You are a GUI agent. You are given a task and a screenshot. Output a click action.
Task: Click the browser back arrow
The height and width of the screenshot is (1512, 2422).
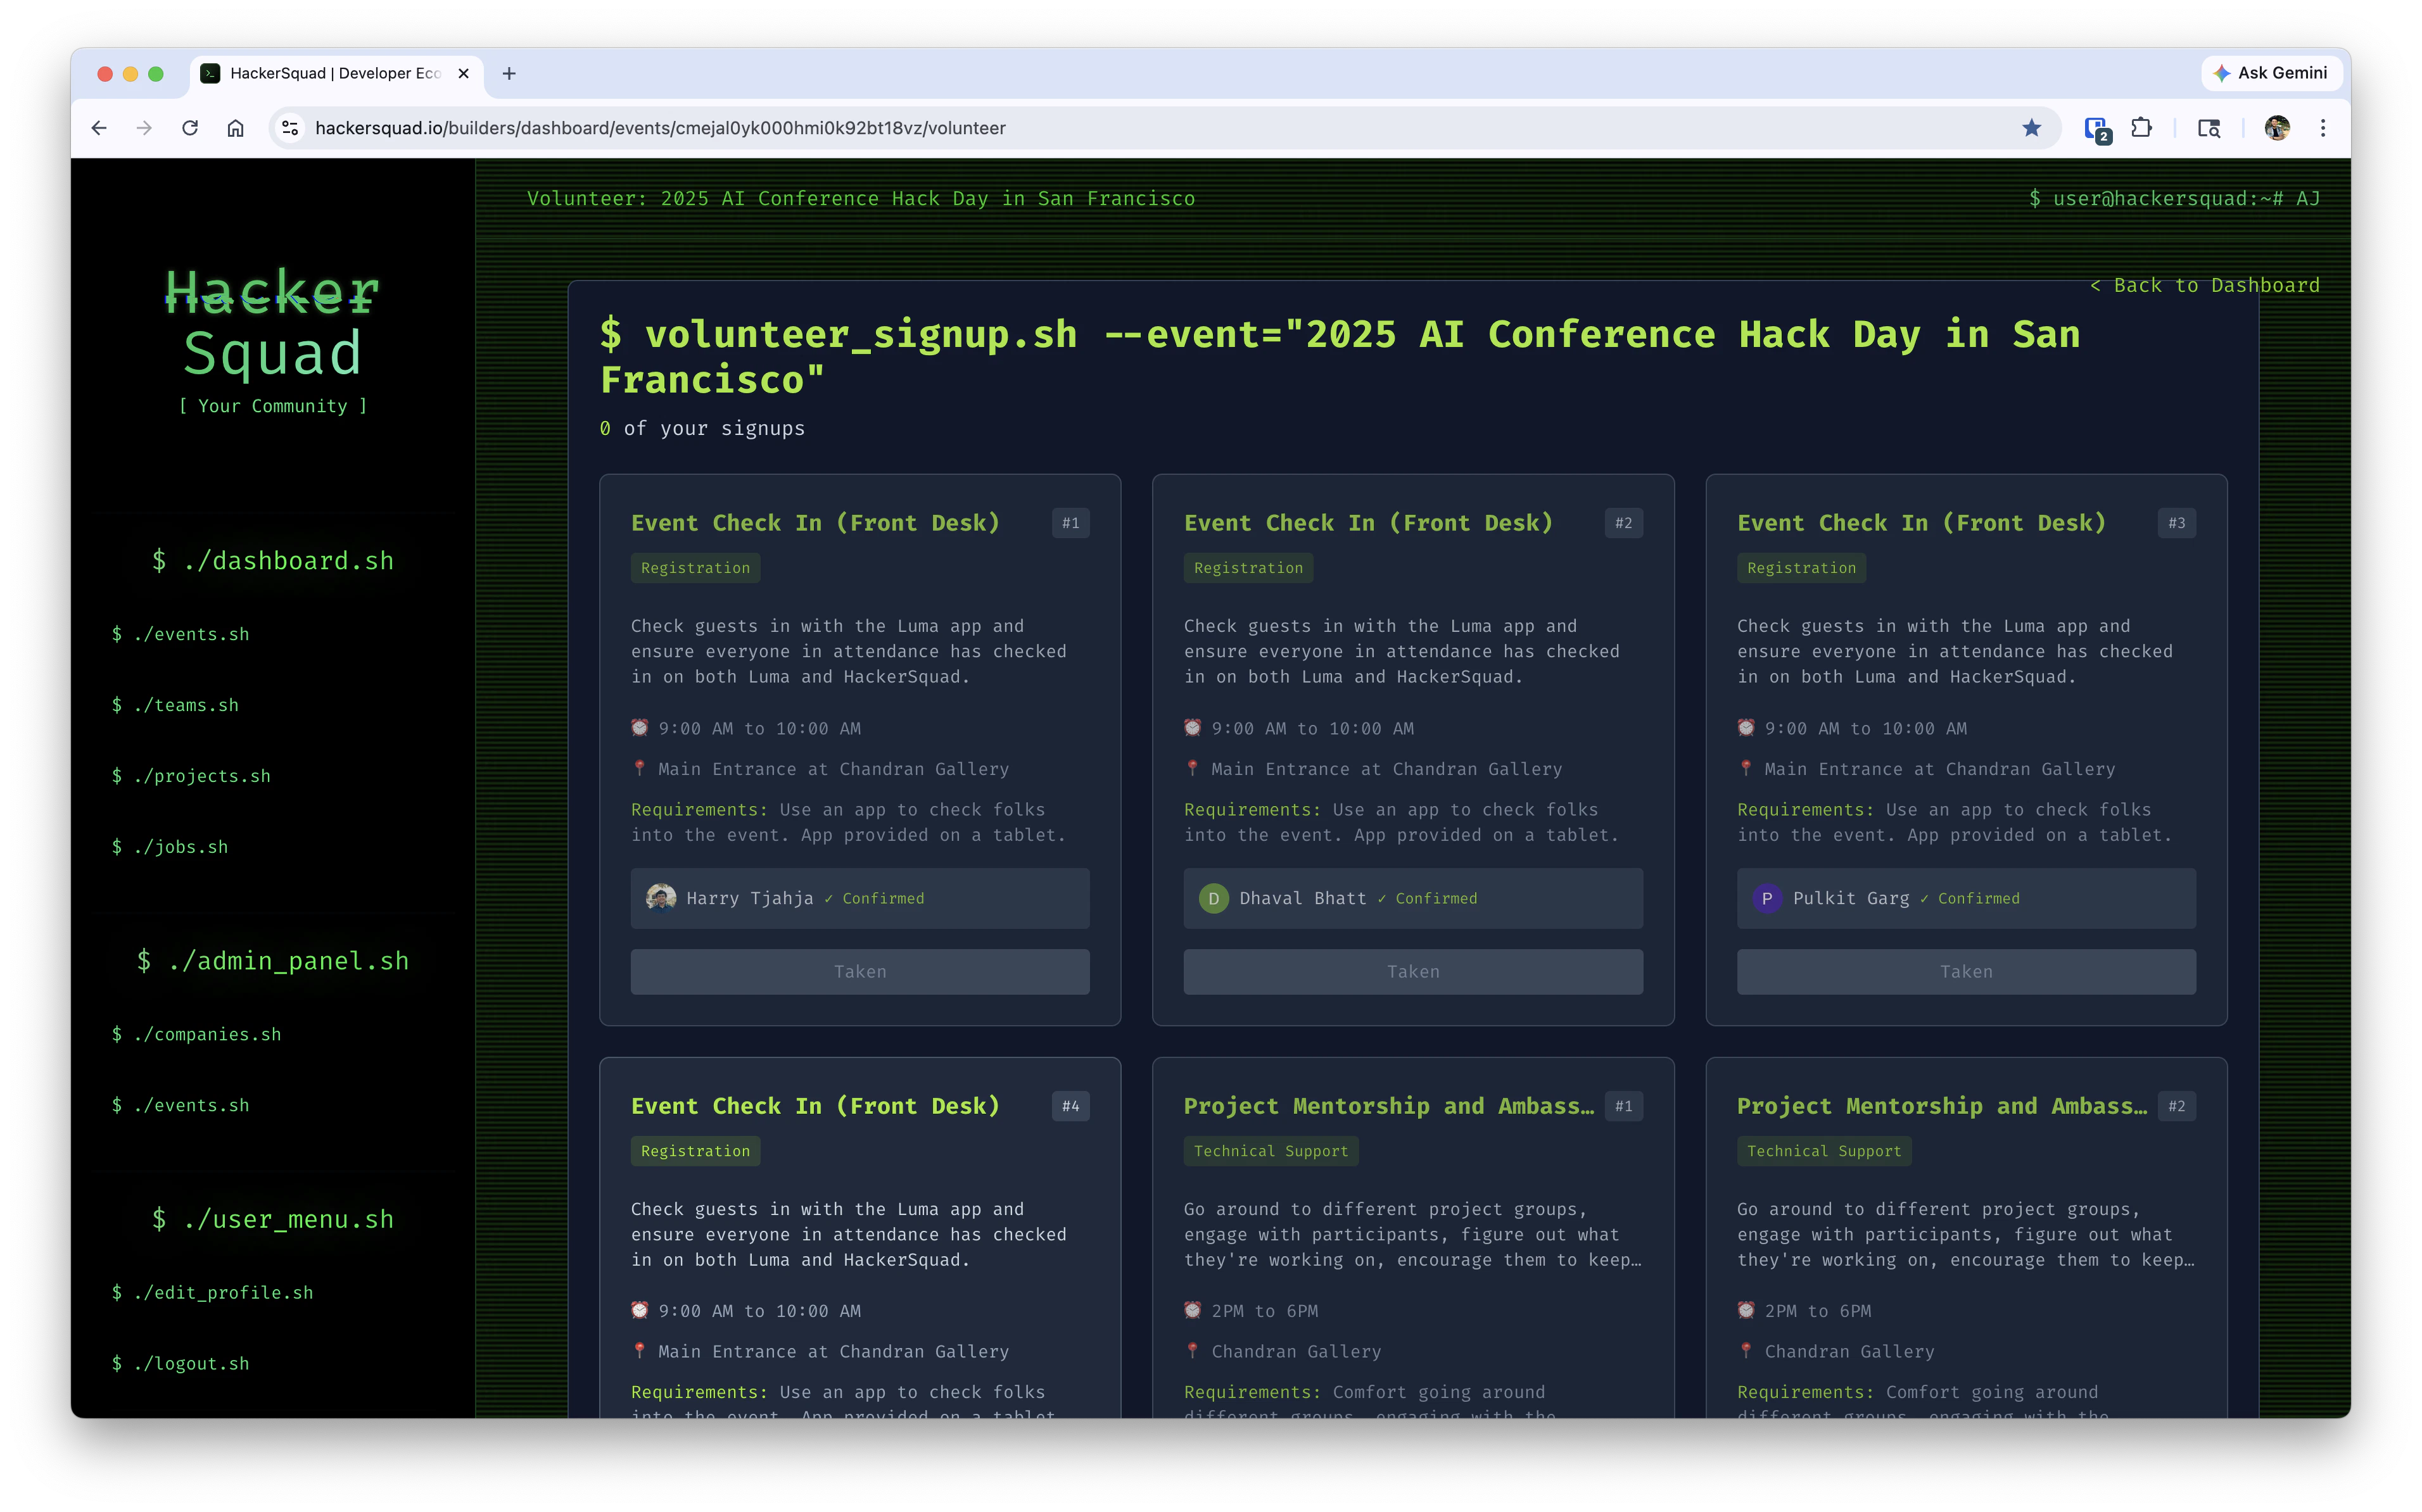coord(99,128)
